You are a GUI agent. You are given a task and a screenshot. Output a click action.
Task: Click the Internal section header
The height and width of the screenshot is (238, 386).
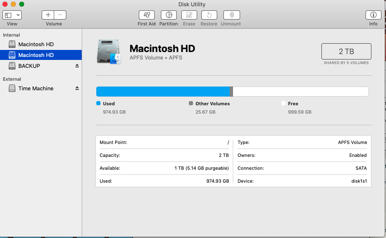pyautogui.click(x=11, y=35)
